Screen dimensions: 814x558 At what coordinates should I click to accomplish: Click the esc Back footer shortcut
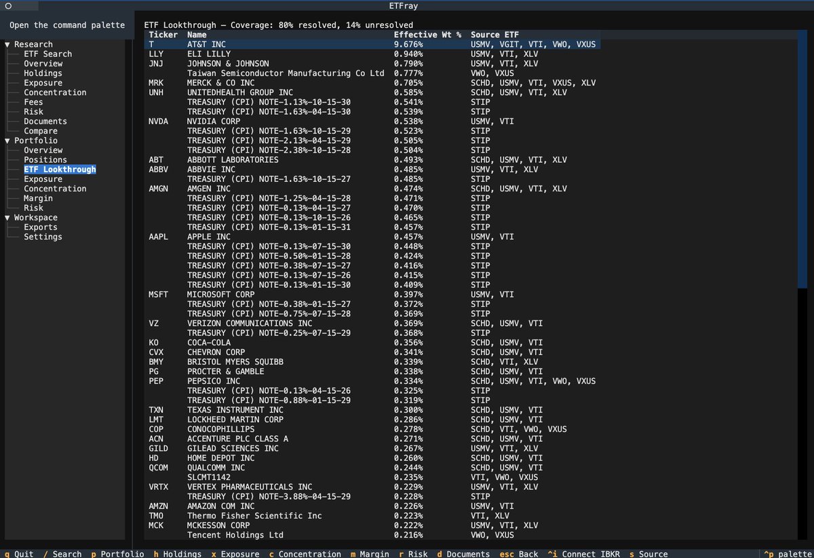519,554
